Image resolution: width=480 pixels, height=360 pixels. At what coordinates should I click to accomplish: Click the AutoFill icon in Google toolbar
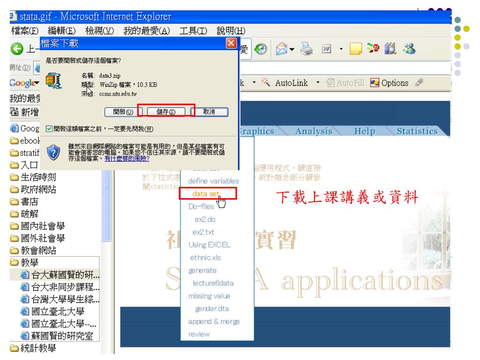pos(330,82)
